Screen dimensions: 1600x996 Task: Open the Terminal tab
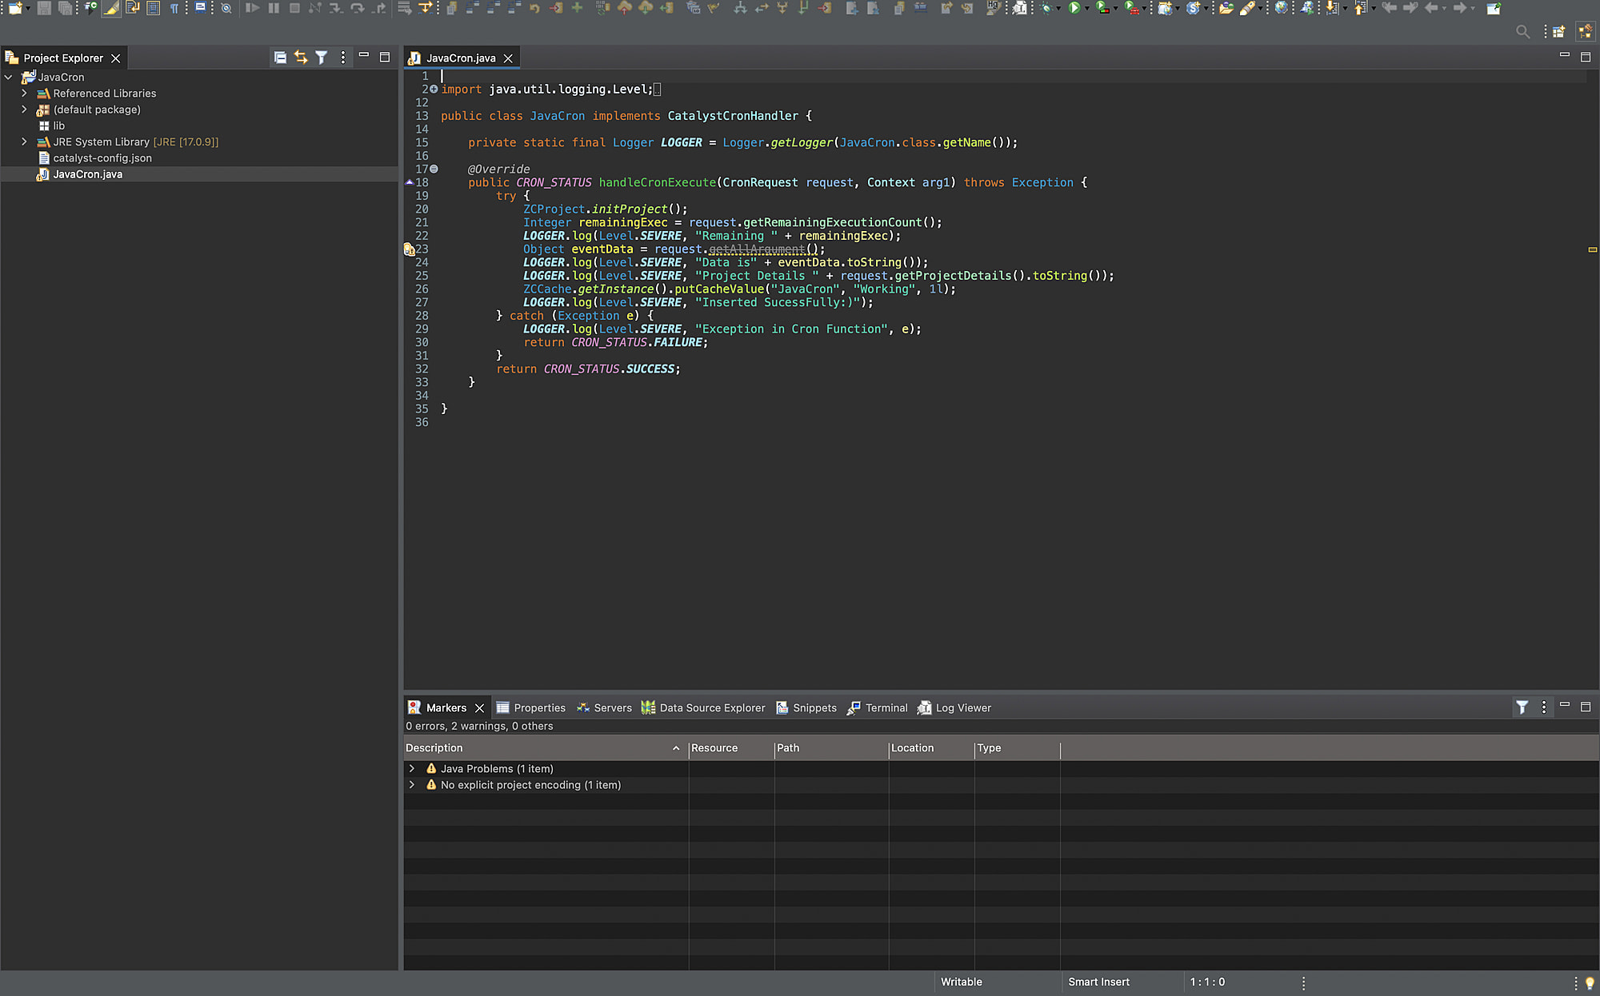coord(885,707)
